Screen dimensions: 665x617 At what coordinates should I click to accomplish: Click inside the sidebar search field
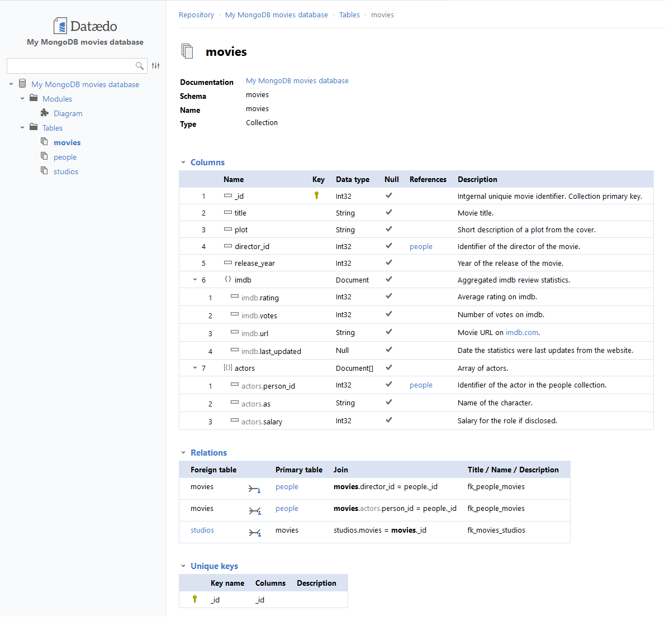pyautogui.click(x=73, y=65)
